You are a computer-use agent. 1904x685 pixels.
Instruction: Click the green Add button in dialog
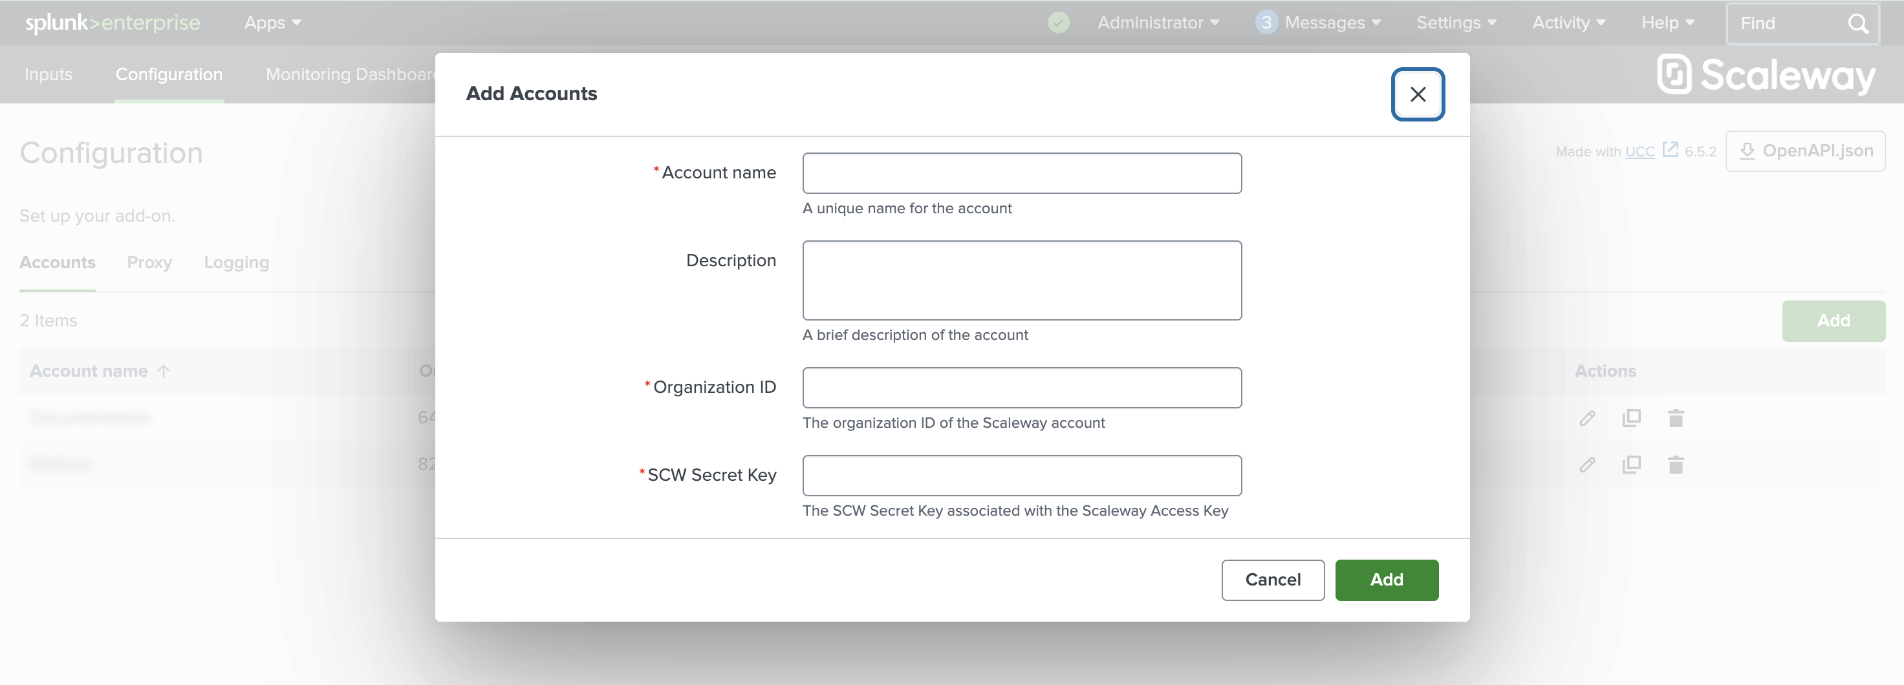coord(1386,580)
